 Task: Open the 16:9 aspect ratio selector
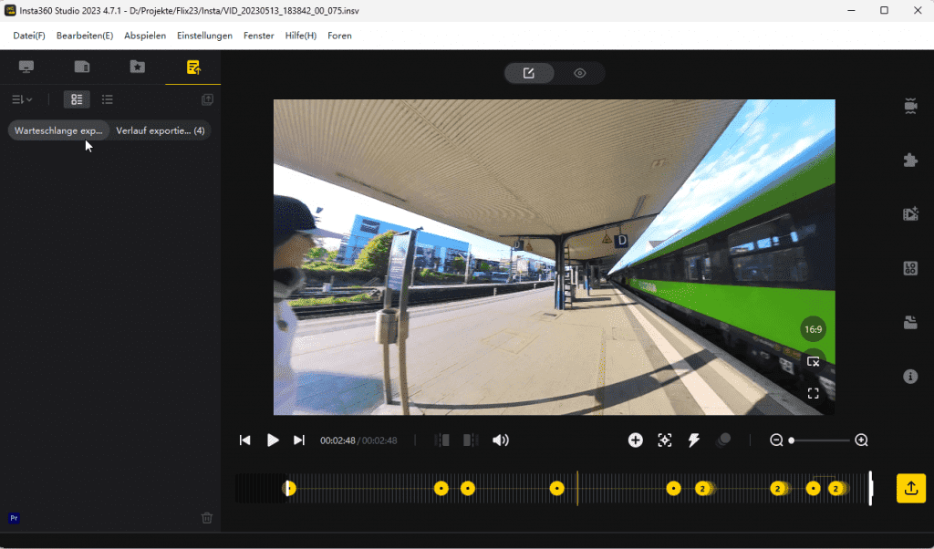813,328
